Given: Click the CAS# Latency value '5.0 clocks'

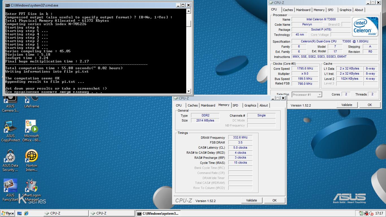Looking at the screenshot, I should (x=240, y=148).
